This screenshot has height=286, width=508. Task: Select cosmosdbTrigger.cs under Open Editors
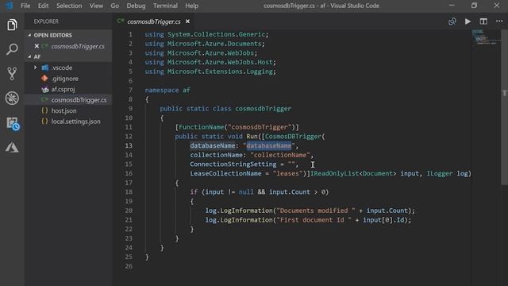point(78,46)
